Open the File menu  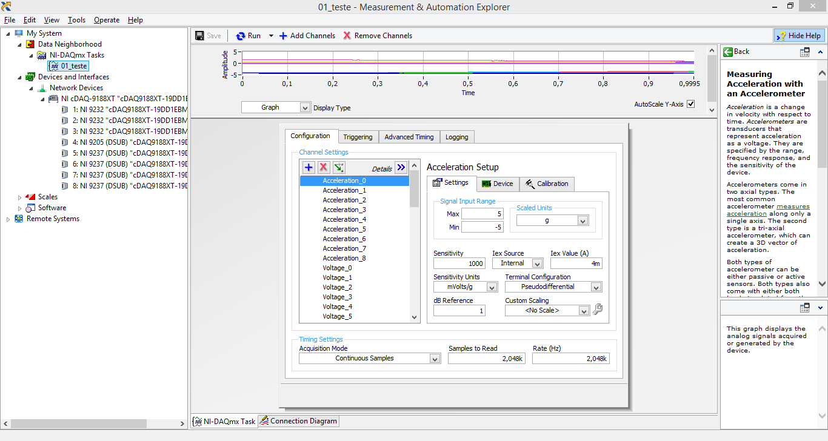pyautogui.click(x=10, y=20)
